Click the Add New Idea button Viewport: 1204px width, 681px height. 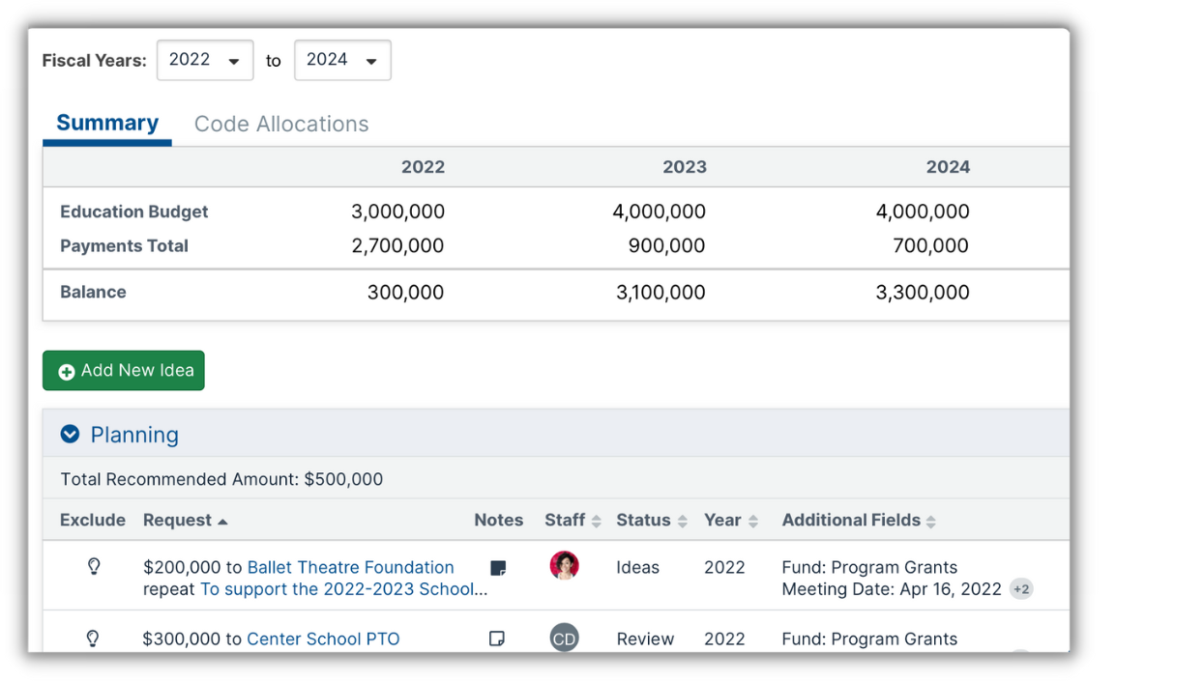[x=124, y=371]
